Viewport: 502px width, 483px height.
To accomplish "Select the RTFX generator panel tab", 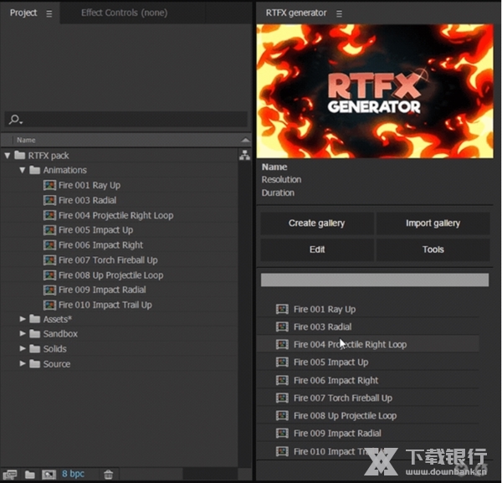I will (x=296, y=13).
